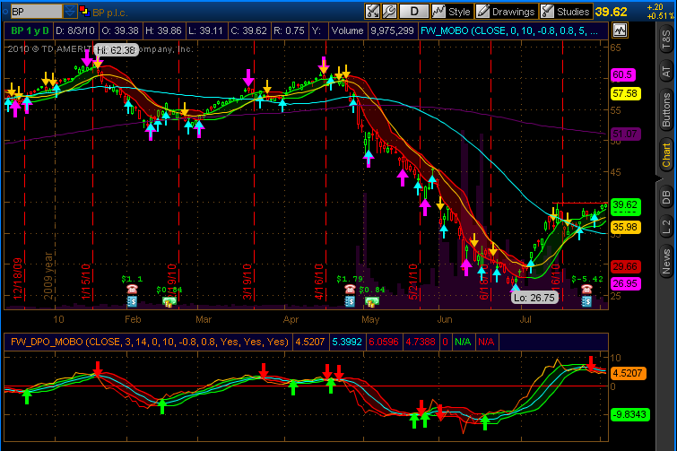Click the 5.3992 cyan DPO value
Image resolution: width=677 pixels, height=451 pixels.
pos(347,342)
